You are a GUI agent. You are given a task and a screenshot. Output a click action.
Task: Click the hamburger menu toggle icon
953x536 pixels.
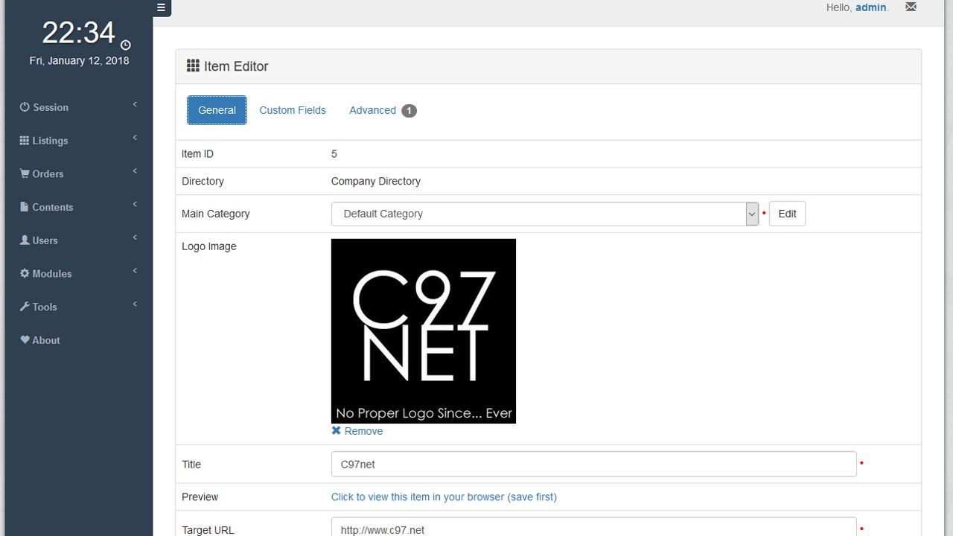pos(161,8)
